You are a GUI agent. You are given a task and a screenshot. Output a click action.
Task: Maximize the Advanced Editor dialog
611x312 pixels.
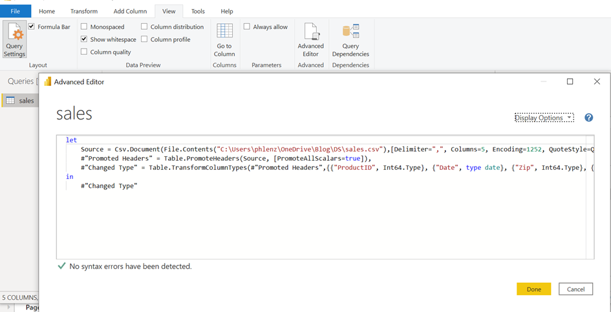coord(570,81)
